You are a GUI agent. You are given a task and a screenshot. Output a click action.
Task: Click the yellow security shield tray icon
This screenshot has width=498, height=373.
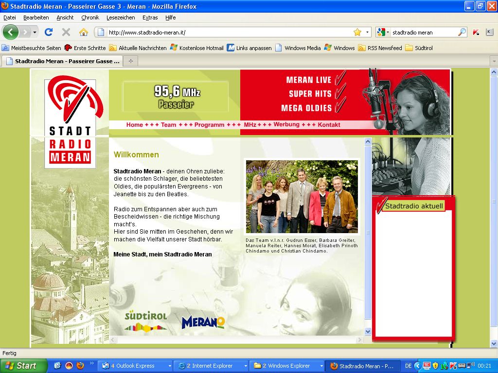tap(435, 366)
